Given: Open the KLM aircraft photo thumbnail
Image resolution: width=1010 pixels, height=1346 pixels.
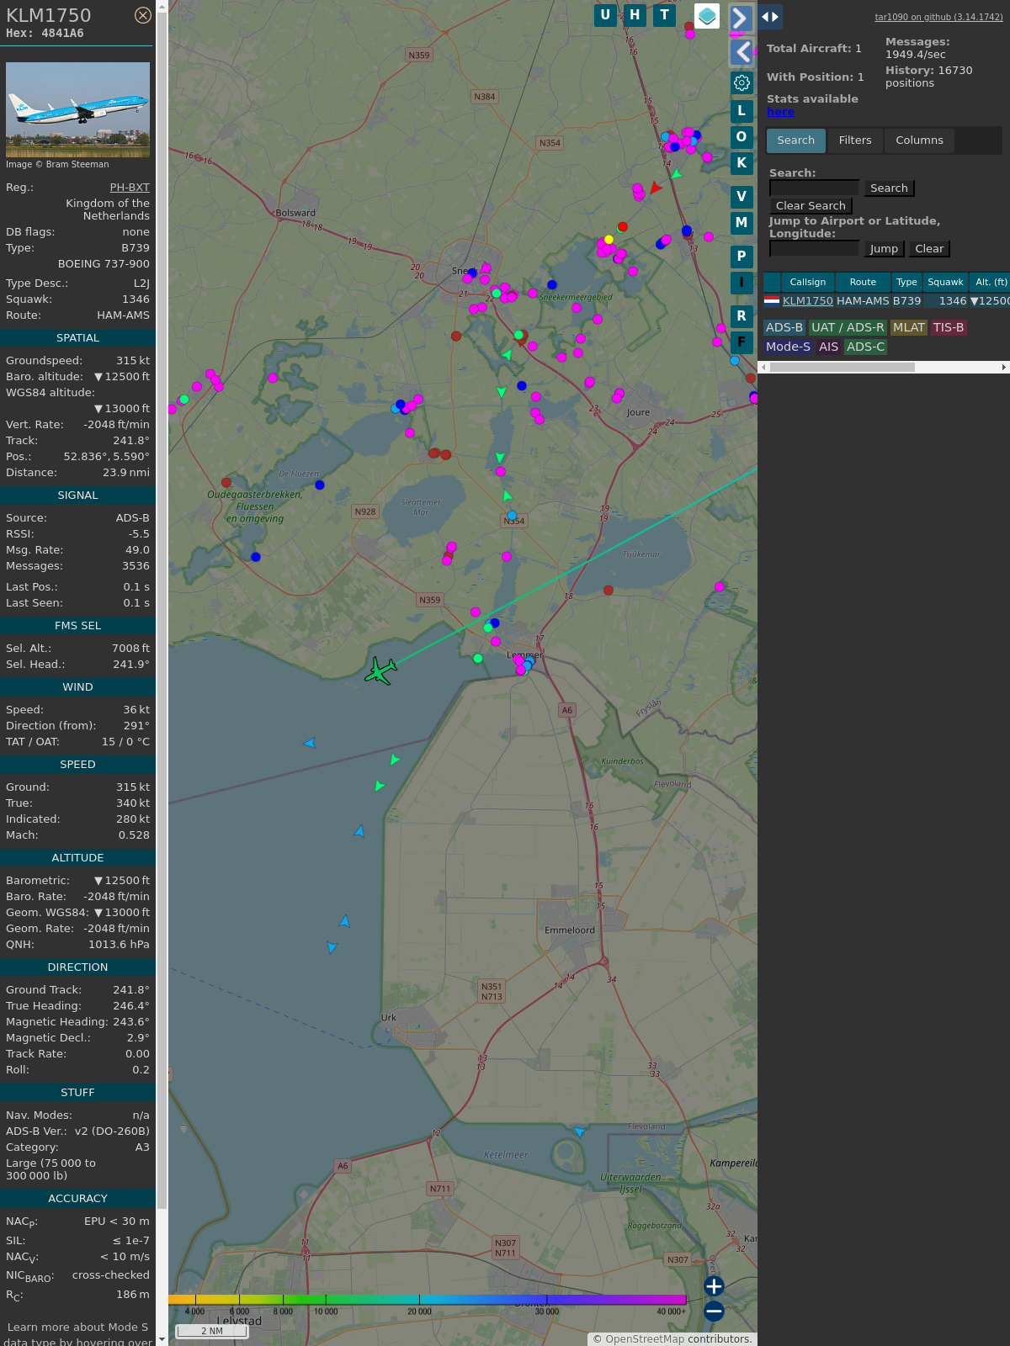Looking at the screenshot, I should coord(77,109).
